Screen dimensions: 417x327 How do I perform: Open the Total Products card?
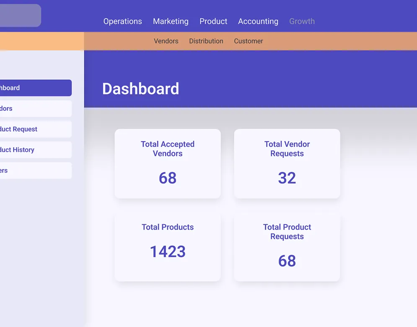[168, 246]
